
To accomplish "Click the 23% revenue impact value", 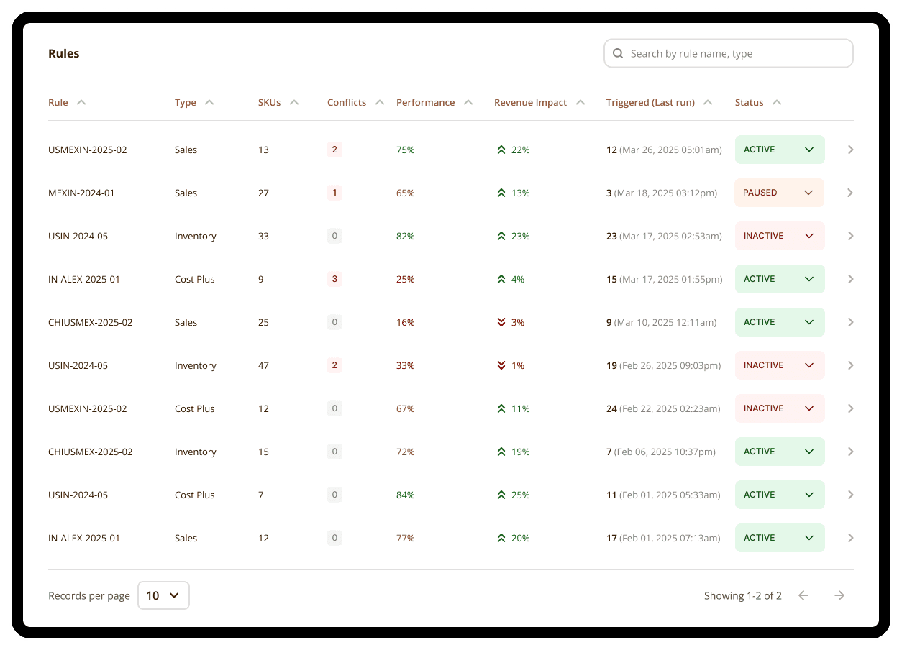I will click(521, 236).
